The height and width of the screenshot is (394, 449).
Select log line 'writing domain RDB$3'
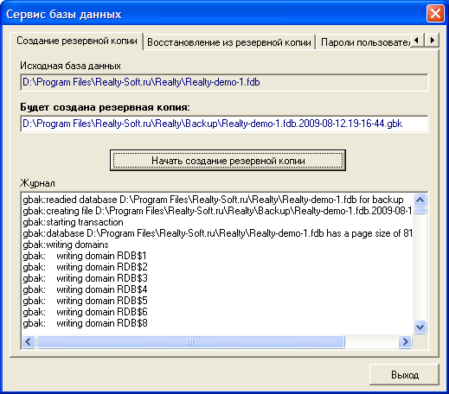[85, 278]
